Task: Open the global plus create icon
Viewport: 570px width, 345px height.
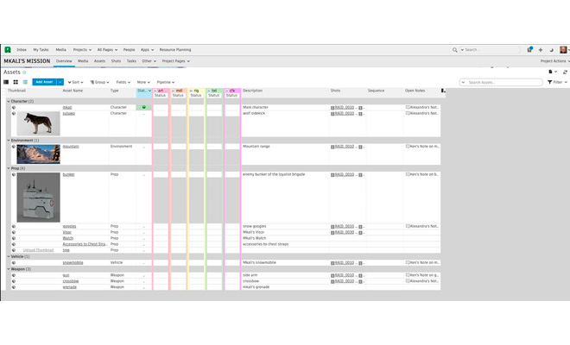Action: [541, 50]
